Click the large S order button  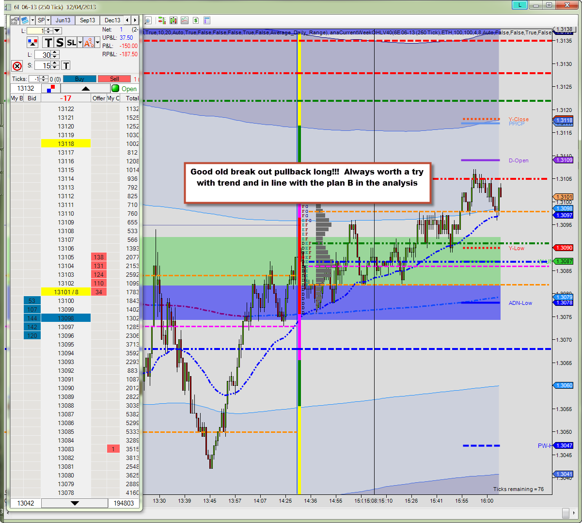tap(60, 43)
